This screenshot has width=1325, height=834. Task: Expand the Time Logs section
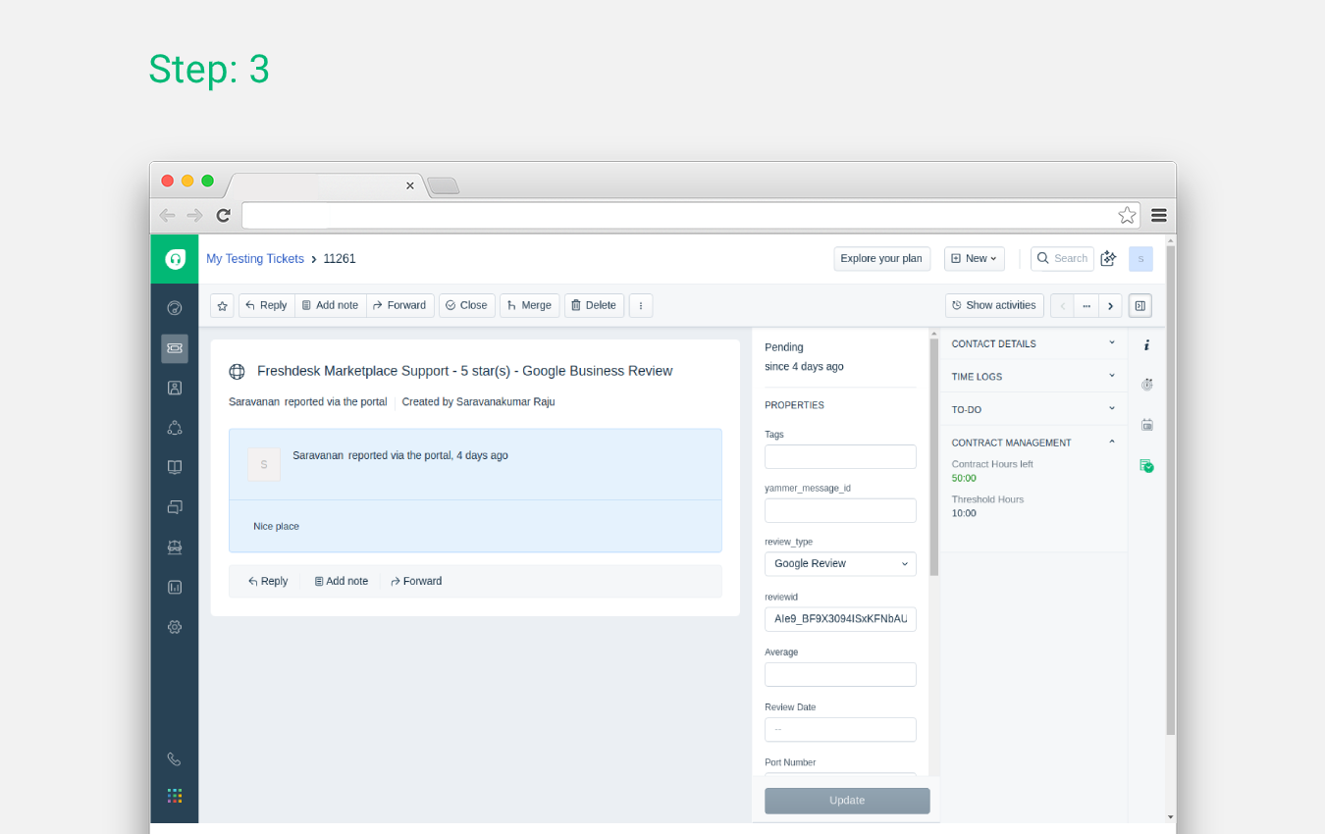tap(1033, 376)
